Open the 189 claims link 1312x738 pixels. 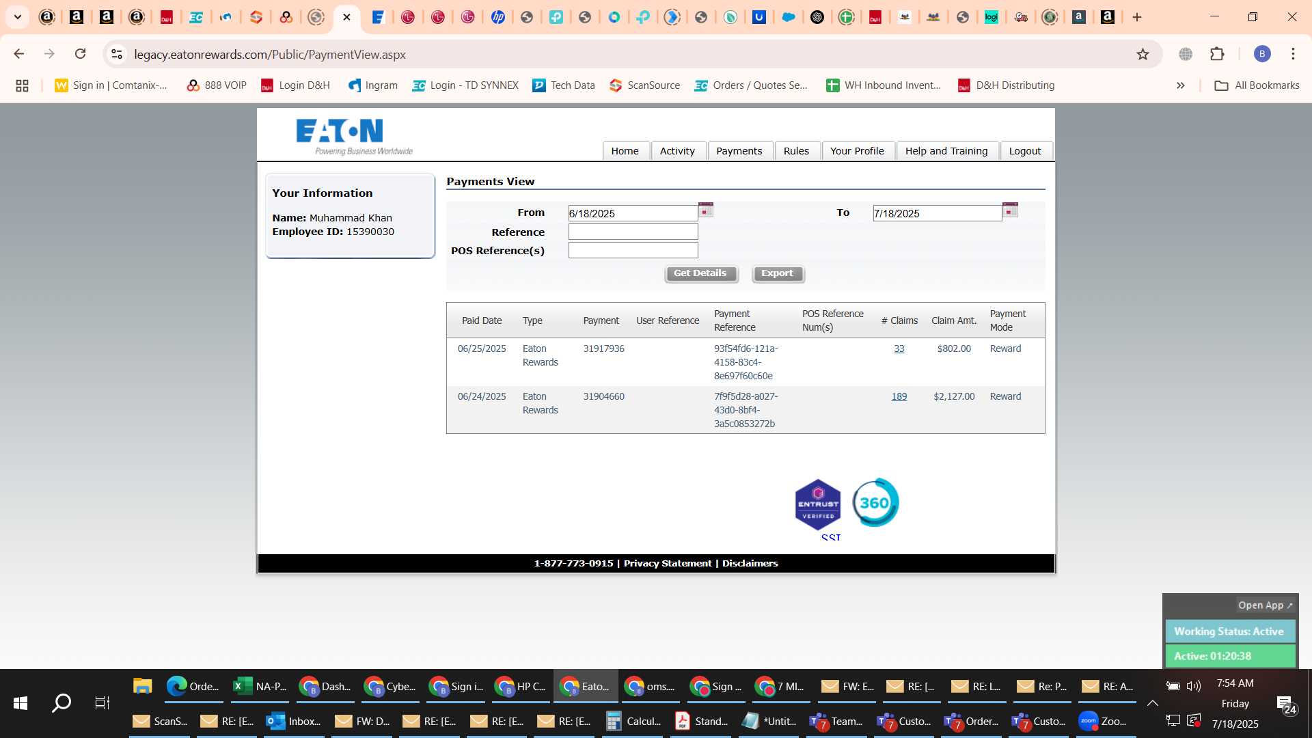[899, 396]
